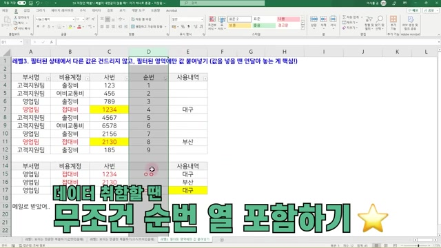The image size is (441, 248).
Task: Toggle Bold formatting
Action: 38,27
